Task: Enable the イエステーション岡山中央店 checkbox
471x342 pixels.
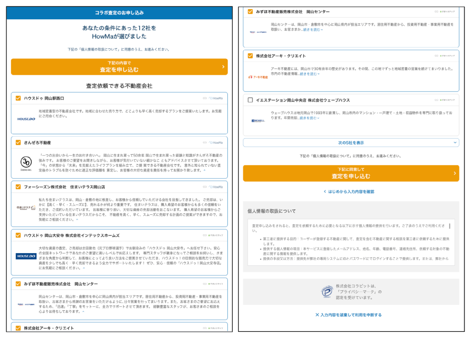Action: coord(249,99)
